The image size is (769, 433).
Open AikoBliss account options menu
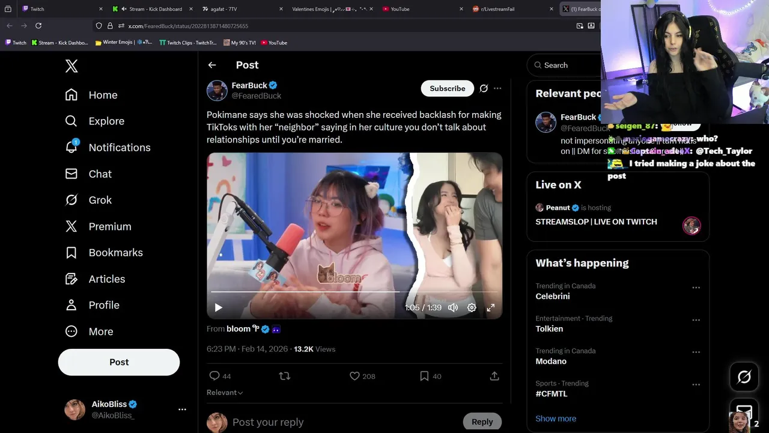coord(182,410)
